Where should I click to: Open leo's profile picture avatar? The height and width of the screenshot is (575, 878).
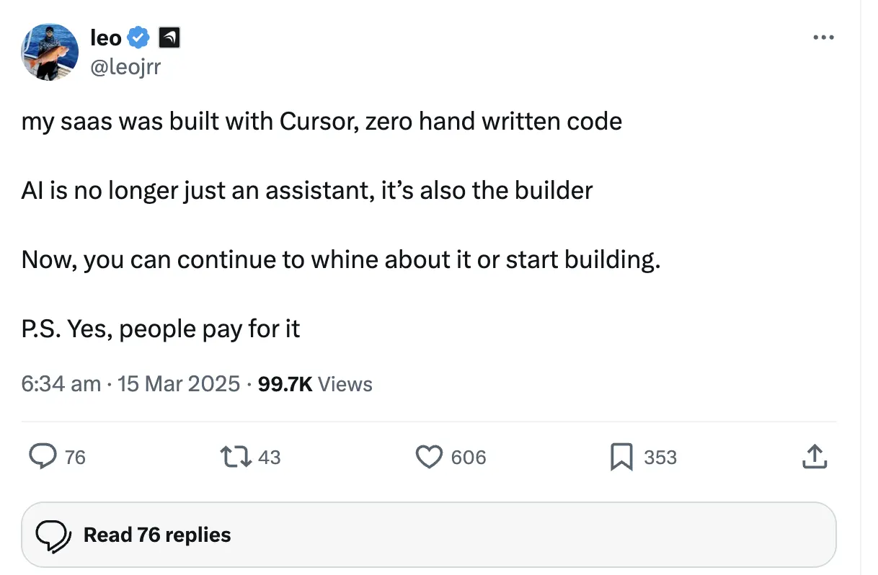click(x=50, y=51)
